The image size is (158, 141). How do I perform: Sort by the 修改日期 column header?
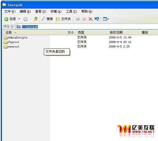tap(123, 33)
